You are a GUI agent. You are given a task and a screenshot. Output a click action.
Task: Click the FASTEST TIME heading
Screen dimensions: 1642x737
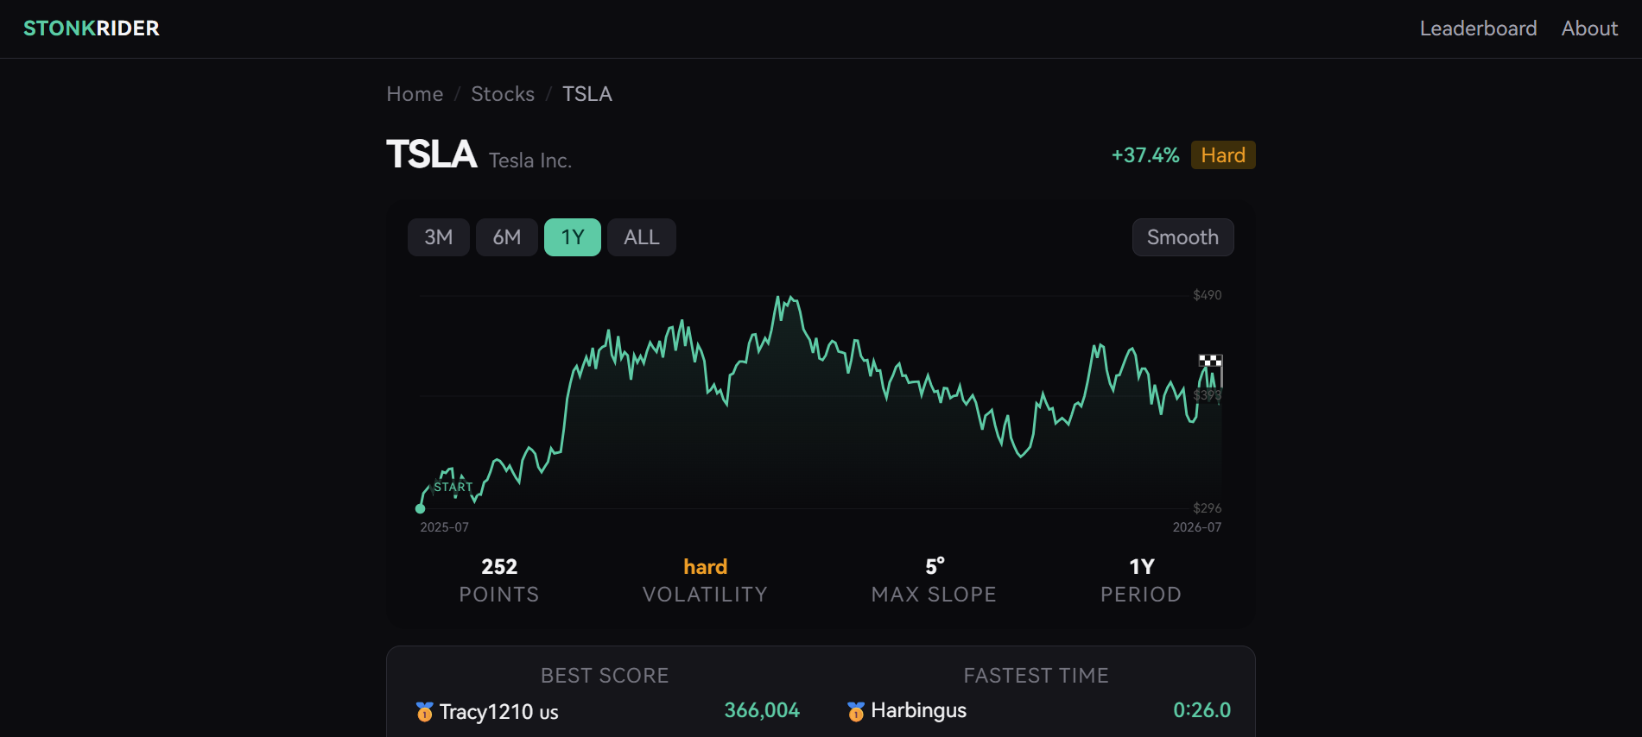[1037, 676]
